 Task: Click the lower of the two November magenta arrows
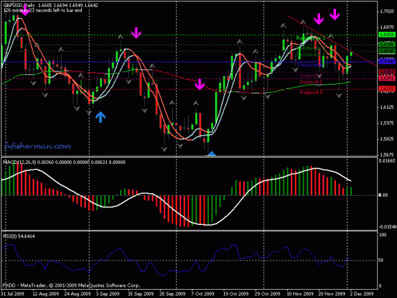click(x=319, y=19)
